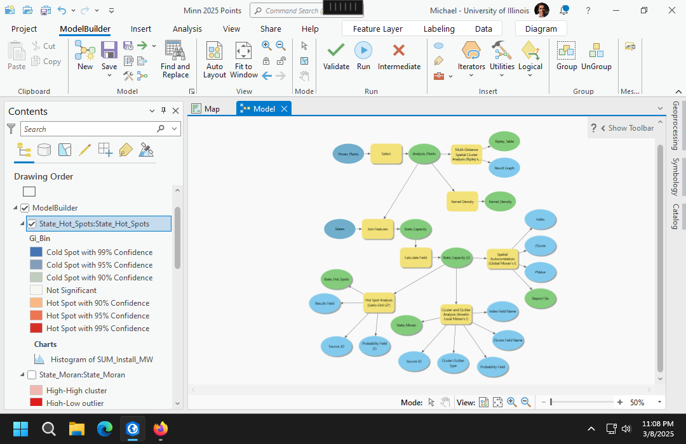This screenshot has width=686, height=444.
Task: Uncheck the State_Hot_Spots layer checkbox
Action: point(32,224)
